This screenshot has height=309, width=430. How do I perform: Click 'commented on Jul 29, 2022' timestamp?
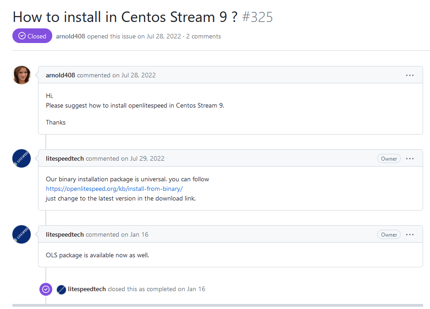[125, 158]
